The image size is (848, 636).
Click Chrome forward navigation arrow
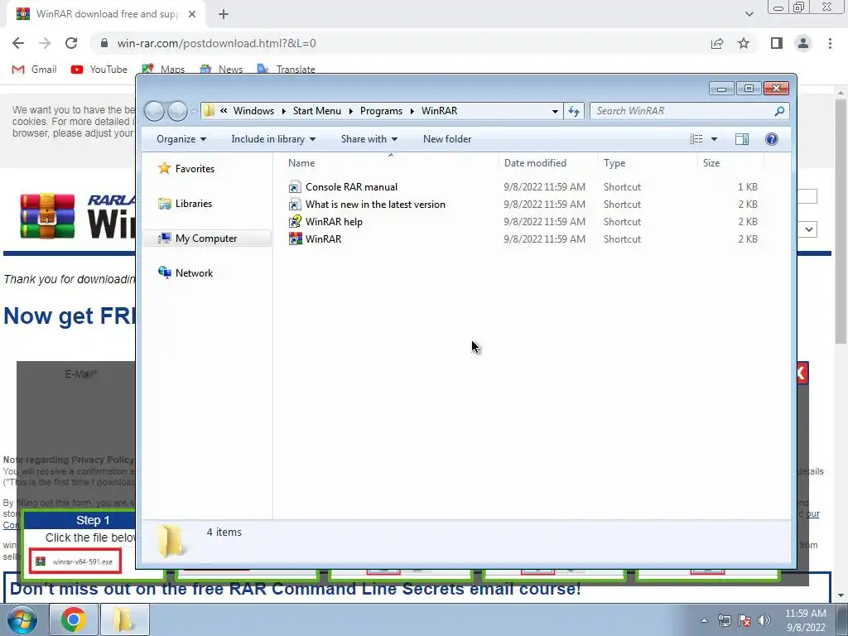pyautogui.click(x=45, y=43)
